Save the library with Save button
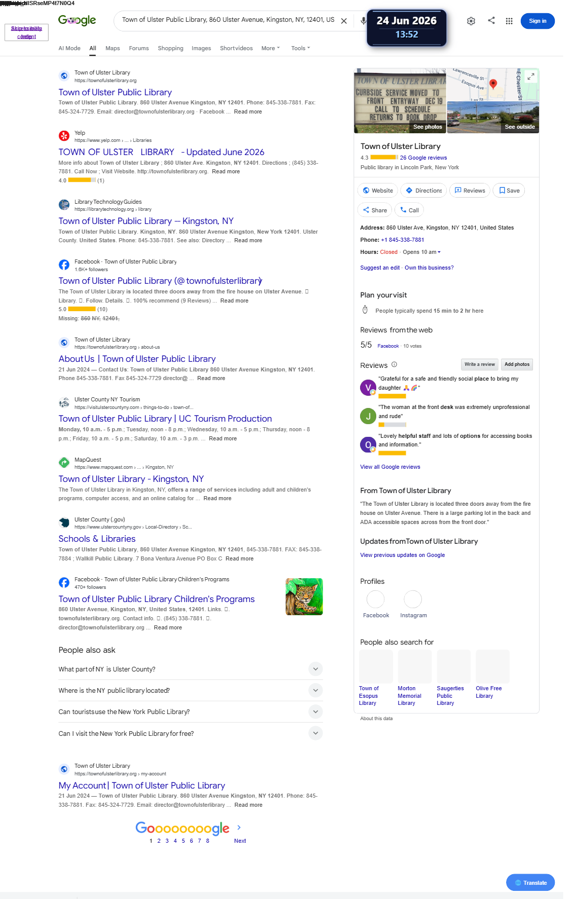Screen dimensions: 570x899 (x=509, y=191)
